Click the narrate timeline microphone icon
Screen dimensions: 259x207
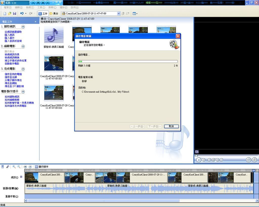coord(8,167)
